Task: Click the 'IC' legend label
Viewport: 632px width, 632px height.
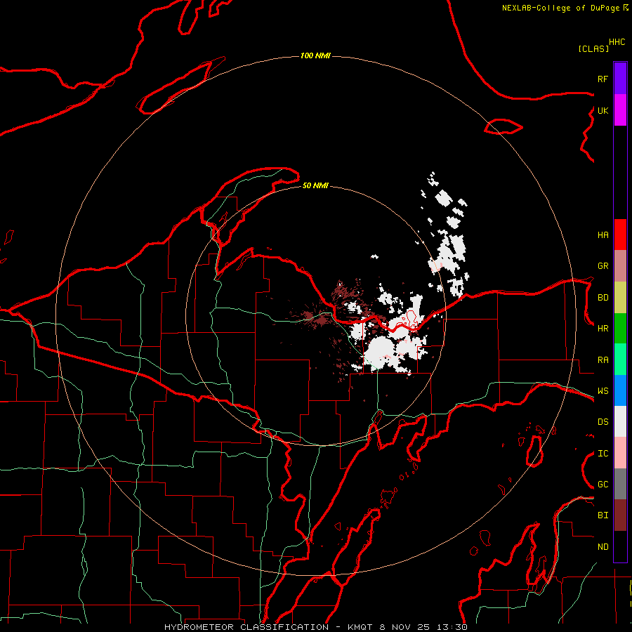Action: tap(603, 453)
